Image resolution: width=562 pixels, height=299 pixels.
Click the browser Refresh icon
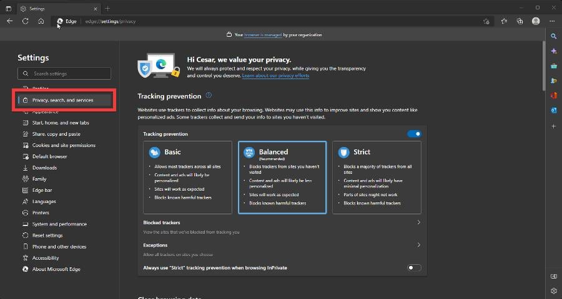click(25, 21)
